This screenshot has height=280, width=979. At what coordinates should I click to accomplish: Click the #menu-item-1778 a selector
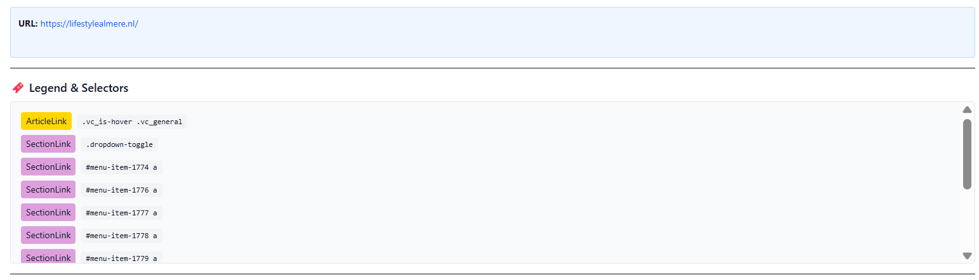[121, 236]
